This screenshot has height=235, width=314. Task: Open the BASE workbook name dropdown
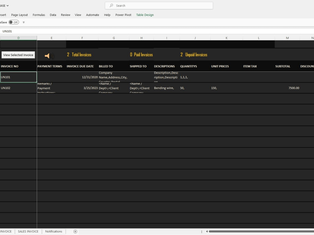4,5
